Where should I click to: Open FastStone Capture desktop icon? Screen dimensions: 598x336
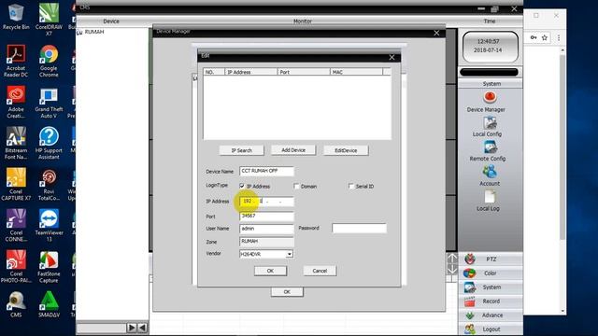click(x=49, y=266)
